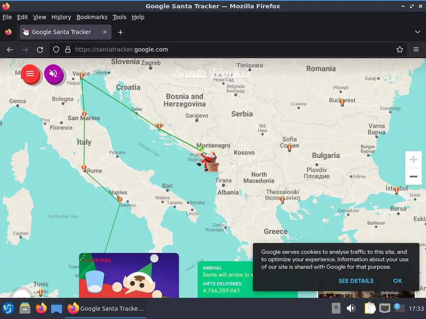Bookmark this page with the star

(399, 50)
